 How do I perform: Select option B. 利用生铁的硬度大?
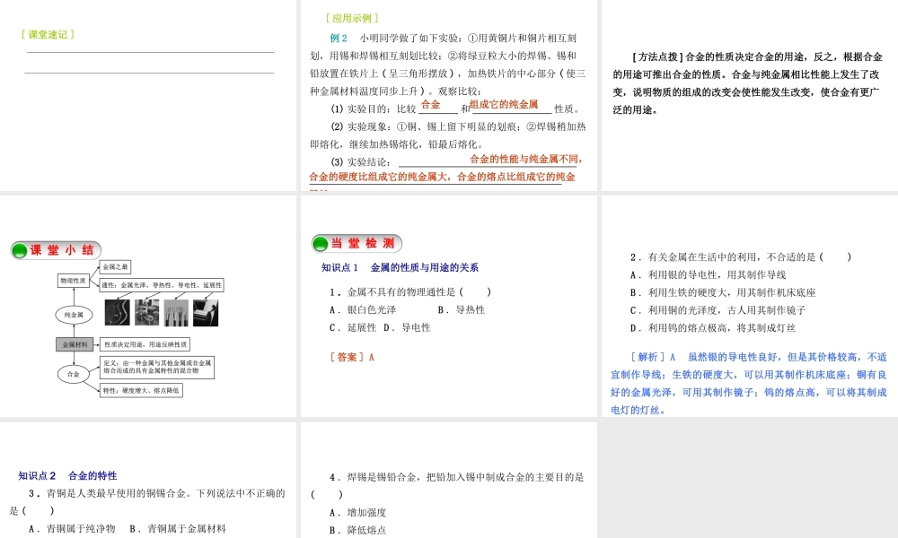click(x=723, y=292)
